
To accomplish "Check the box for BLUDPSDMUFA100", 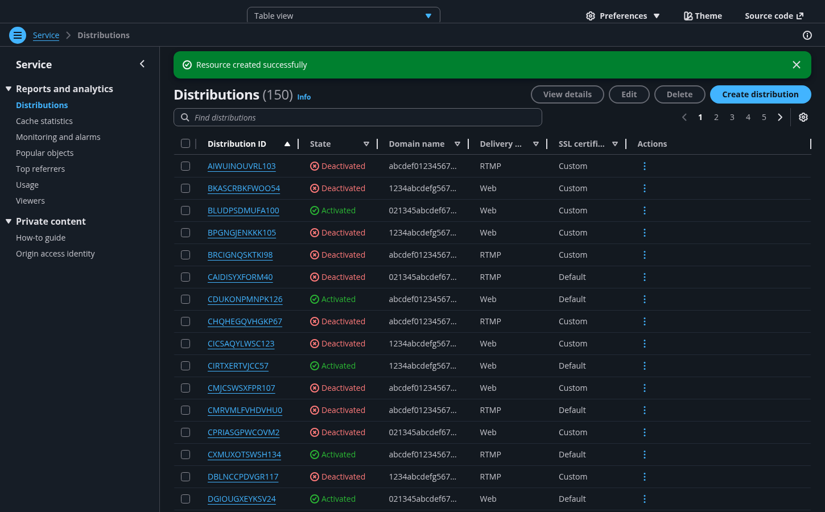I will pyautogui.click(x=185, y=210).
